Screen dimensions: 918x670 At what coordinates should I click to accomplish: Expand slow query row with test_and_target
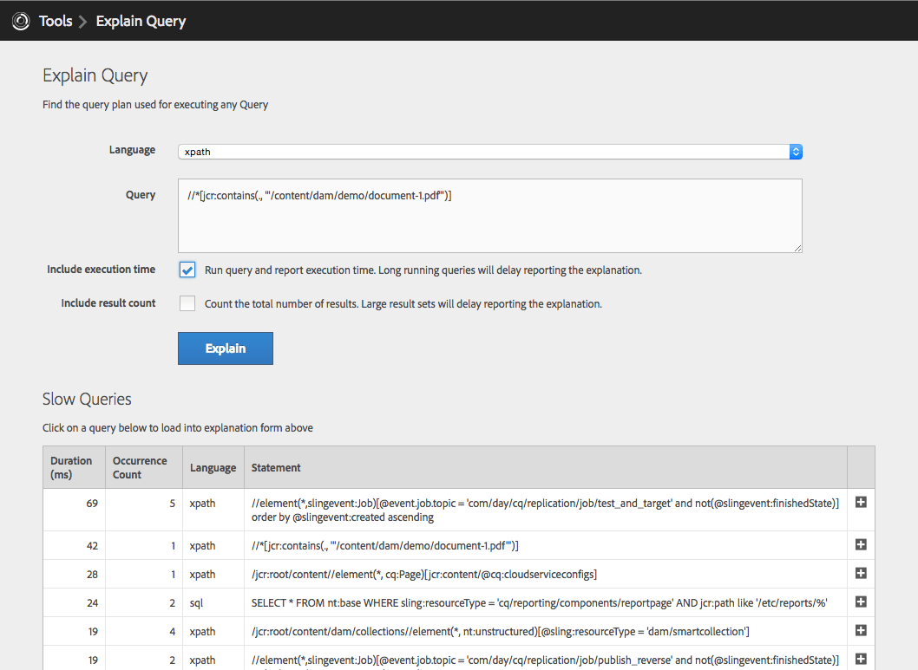click(x=861, y=502)
